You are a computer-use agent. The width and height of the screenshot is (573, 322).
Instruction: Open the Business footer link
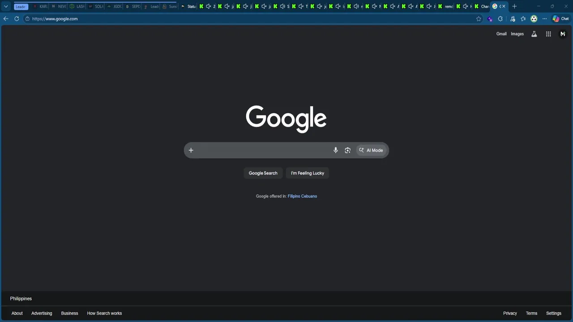[69, 314]
